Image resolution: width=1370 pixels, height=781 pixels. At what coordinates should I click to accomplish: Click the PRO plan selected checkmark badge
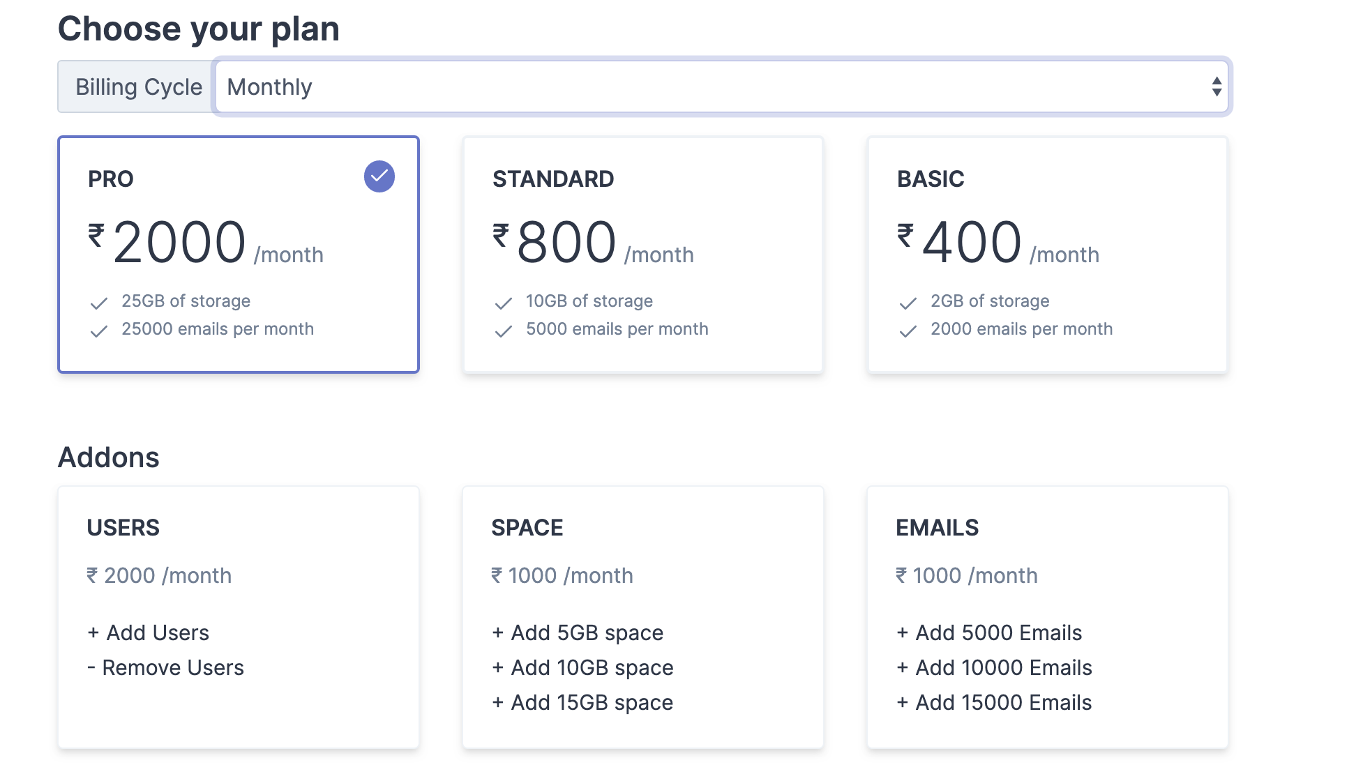(379, 176)
